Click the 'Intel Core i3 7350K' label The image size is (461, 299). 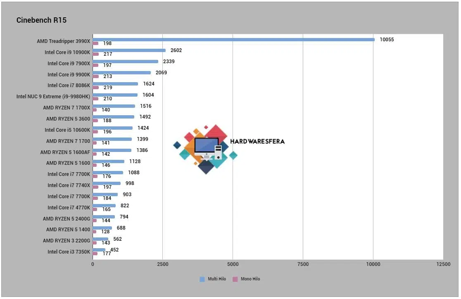69,252
